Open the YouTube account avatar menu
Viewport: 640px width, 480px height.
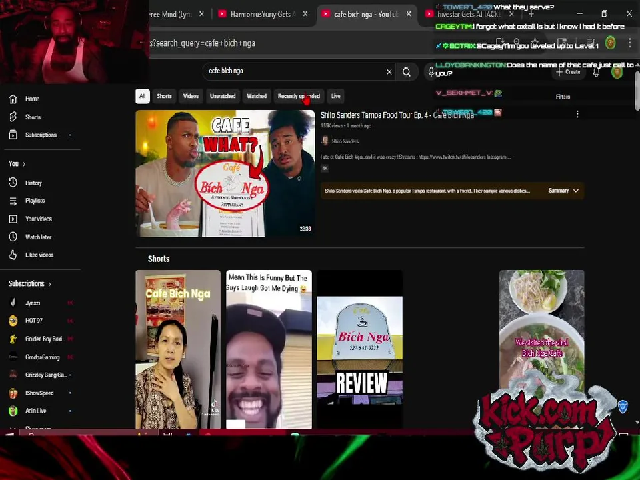coord(617,72)
